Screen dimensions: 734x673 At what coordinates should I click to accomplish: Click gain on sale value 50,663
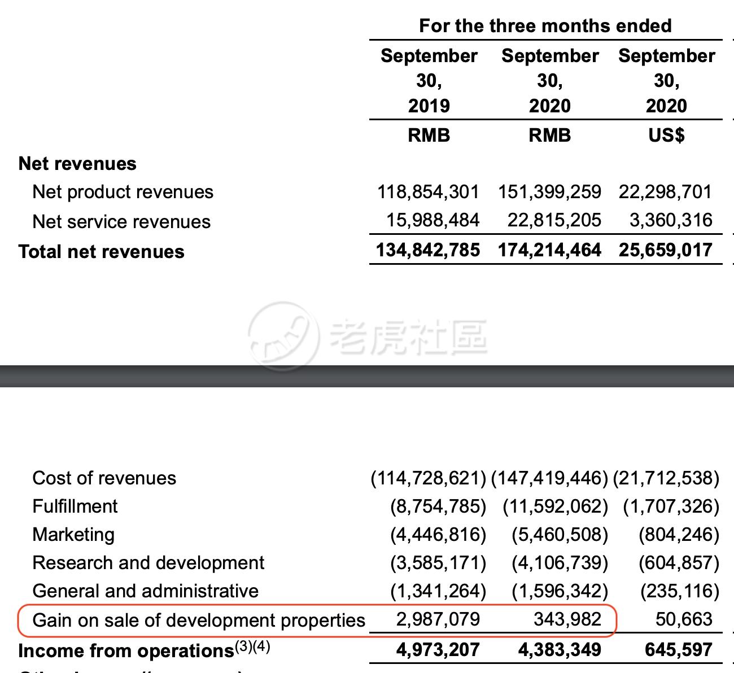(x=684, y=619)
